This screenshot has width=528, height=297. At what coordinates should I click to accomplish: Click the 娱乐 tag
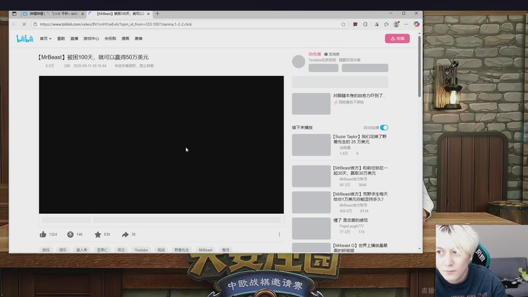(x=63, y=250)
